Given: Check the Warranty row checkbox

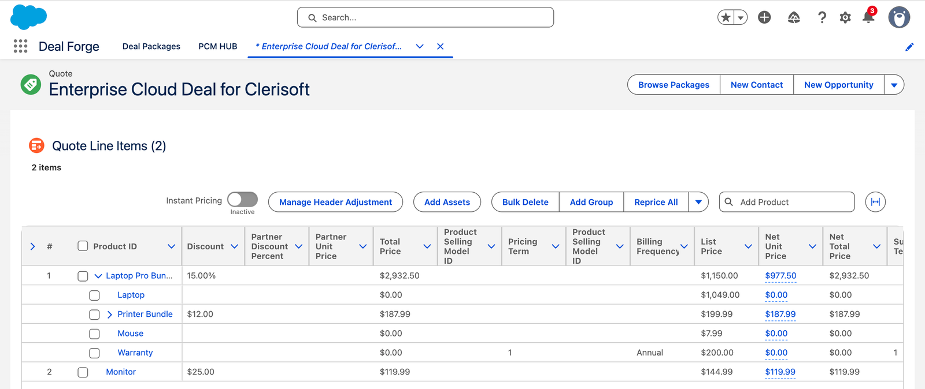Looking at the screenshot, I should pyautogui.click(x=95, y=353).
